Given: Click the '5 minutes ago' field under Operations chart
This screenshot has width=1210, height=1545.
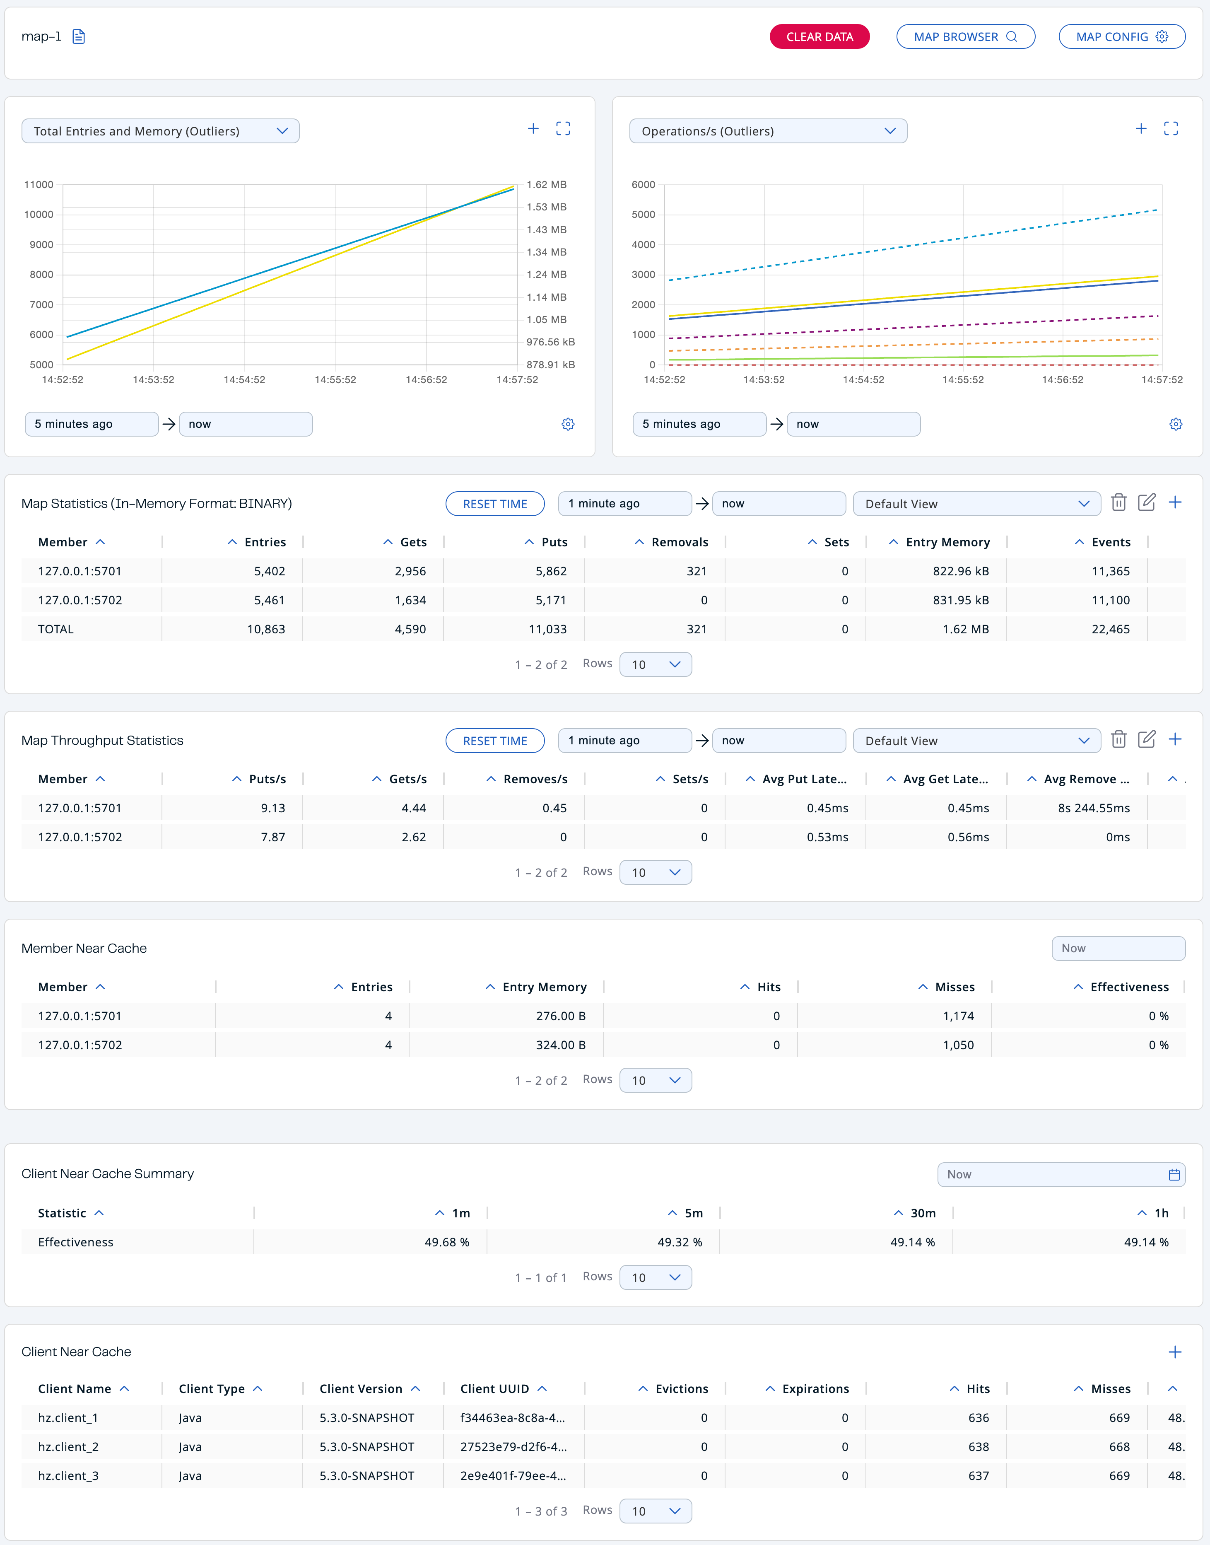Looking at the screenshot, I should [699, 425].
